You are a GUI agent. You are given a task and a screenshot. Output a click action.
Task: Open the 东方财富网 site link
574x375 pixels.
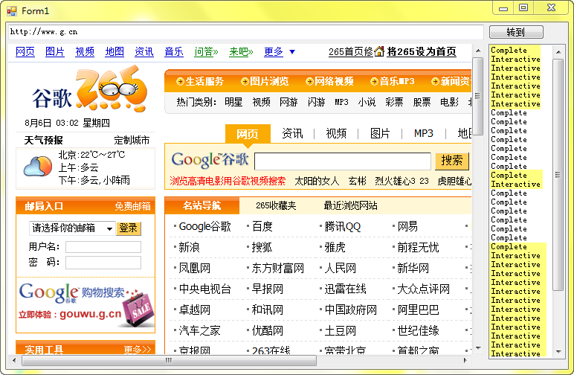278,269
